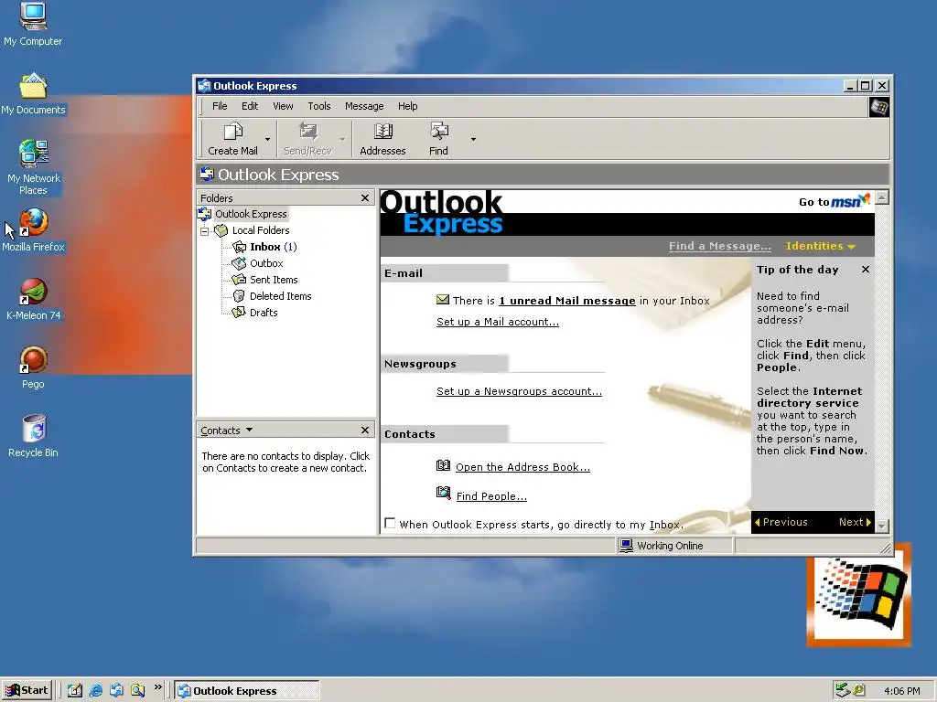Select the K-Meleon 74 desktop icon
Viewport: 937px width, 702px height.
click(34, 299)
